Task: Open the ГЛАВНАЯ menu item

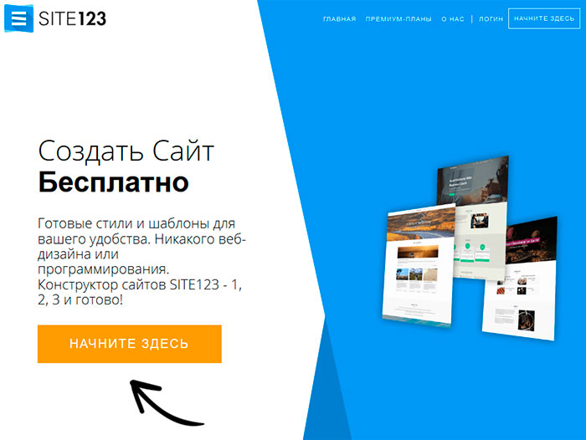Action: point(339,18)
